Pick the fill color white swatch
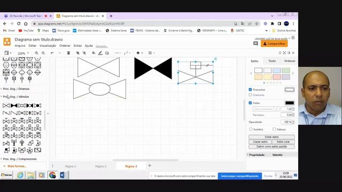The width and height of the screenshot is (342, 192). [x=290, y=90]
